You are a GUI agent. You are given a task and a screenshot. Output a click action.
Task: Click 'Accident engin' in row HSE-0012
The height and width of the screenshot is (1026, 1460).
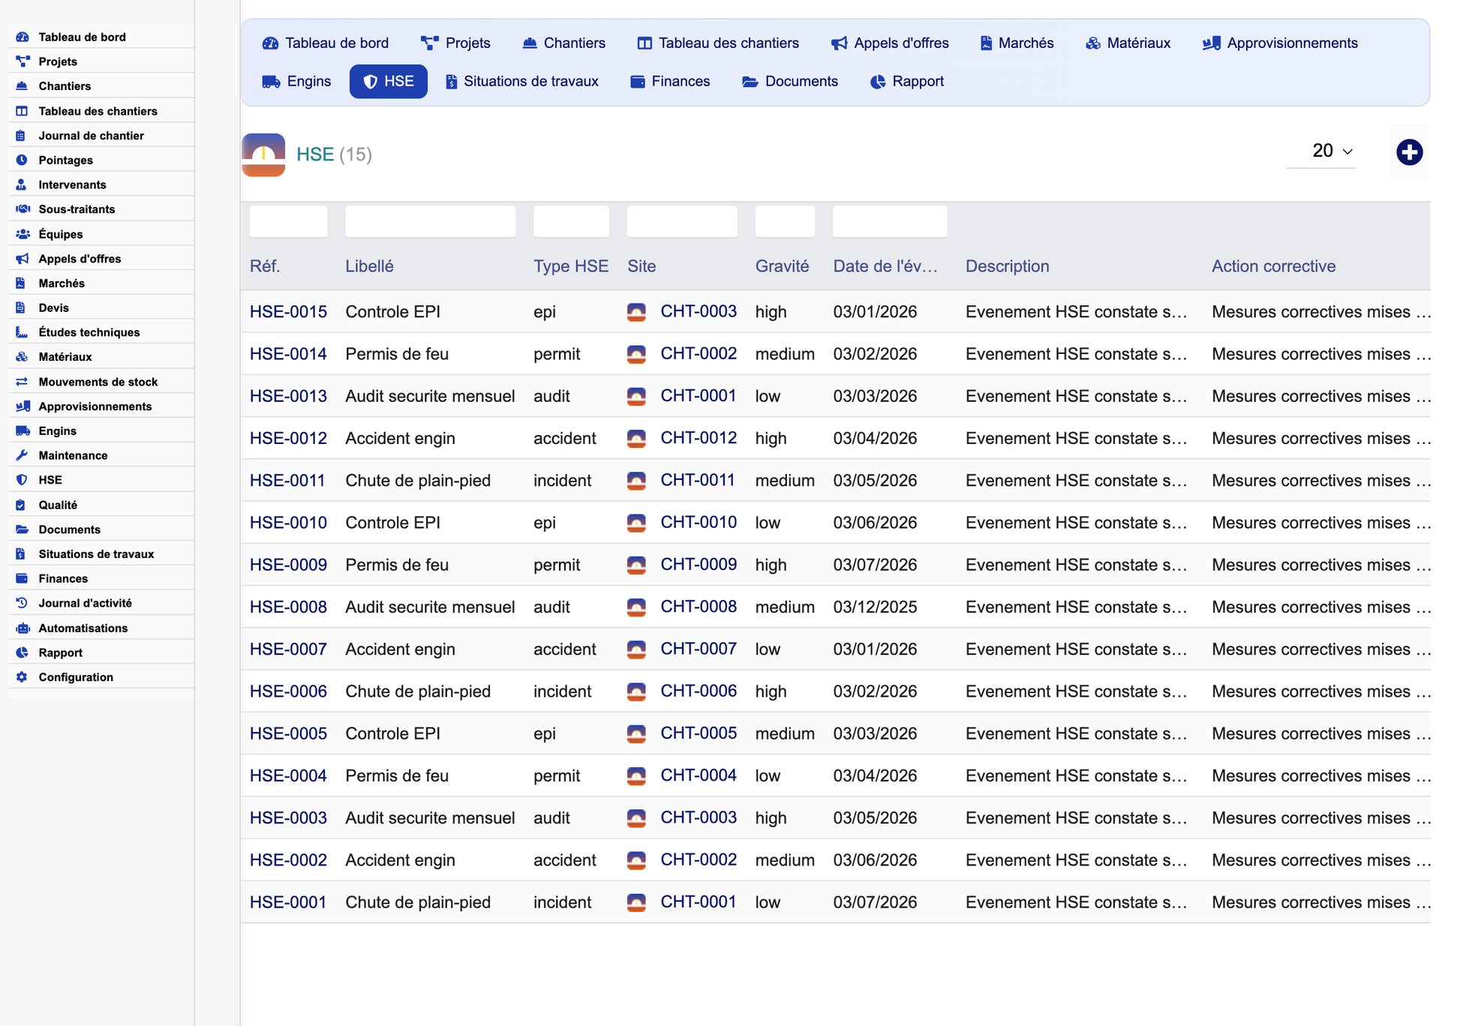(x=400, y=439)
